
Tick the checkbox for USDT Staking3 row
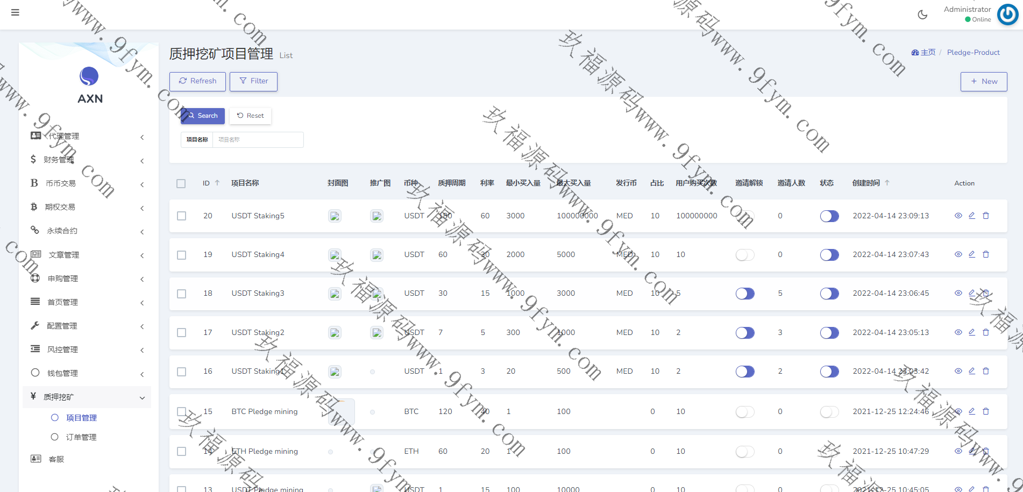[182, 294]
